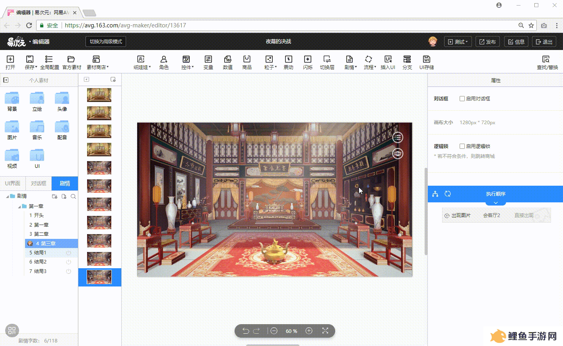Screen dimensions: 563x346
Task: Click the 发布 publish button
Action: tap(487, 42)
